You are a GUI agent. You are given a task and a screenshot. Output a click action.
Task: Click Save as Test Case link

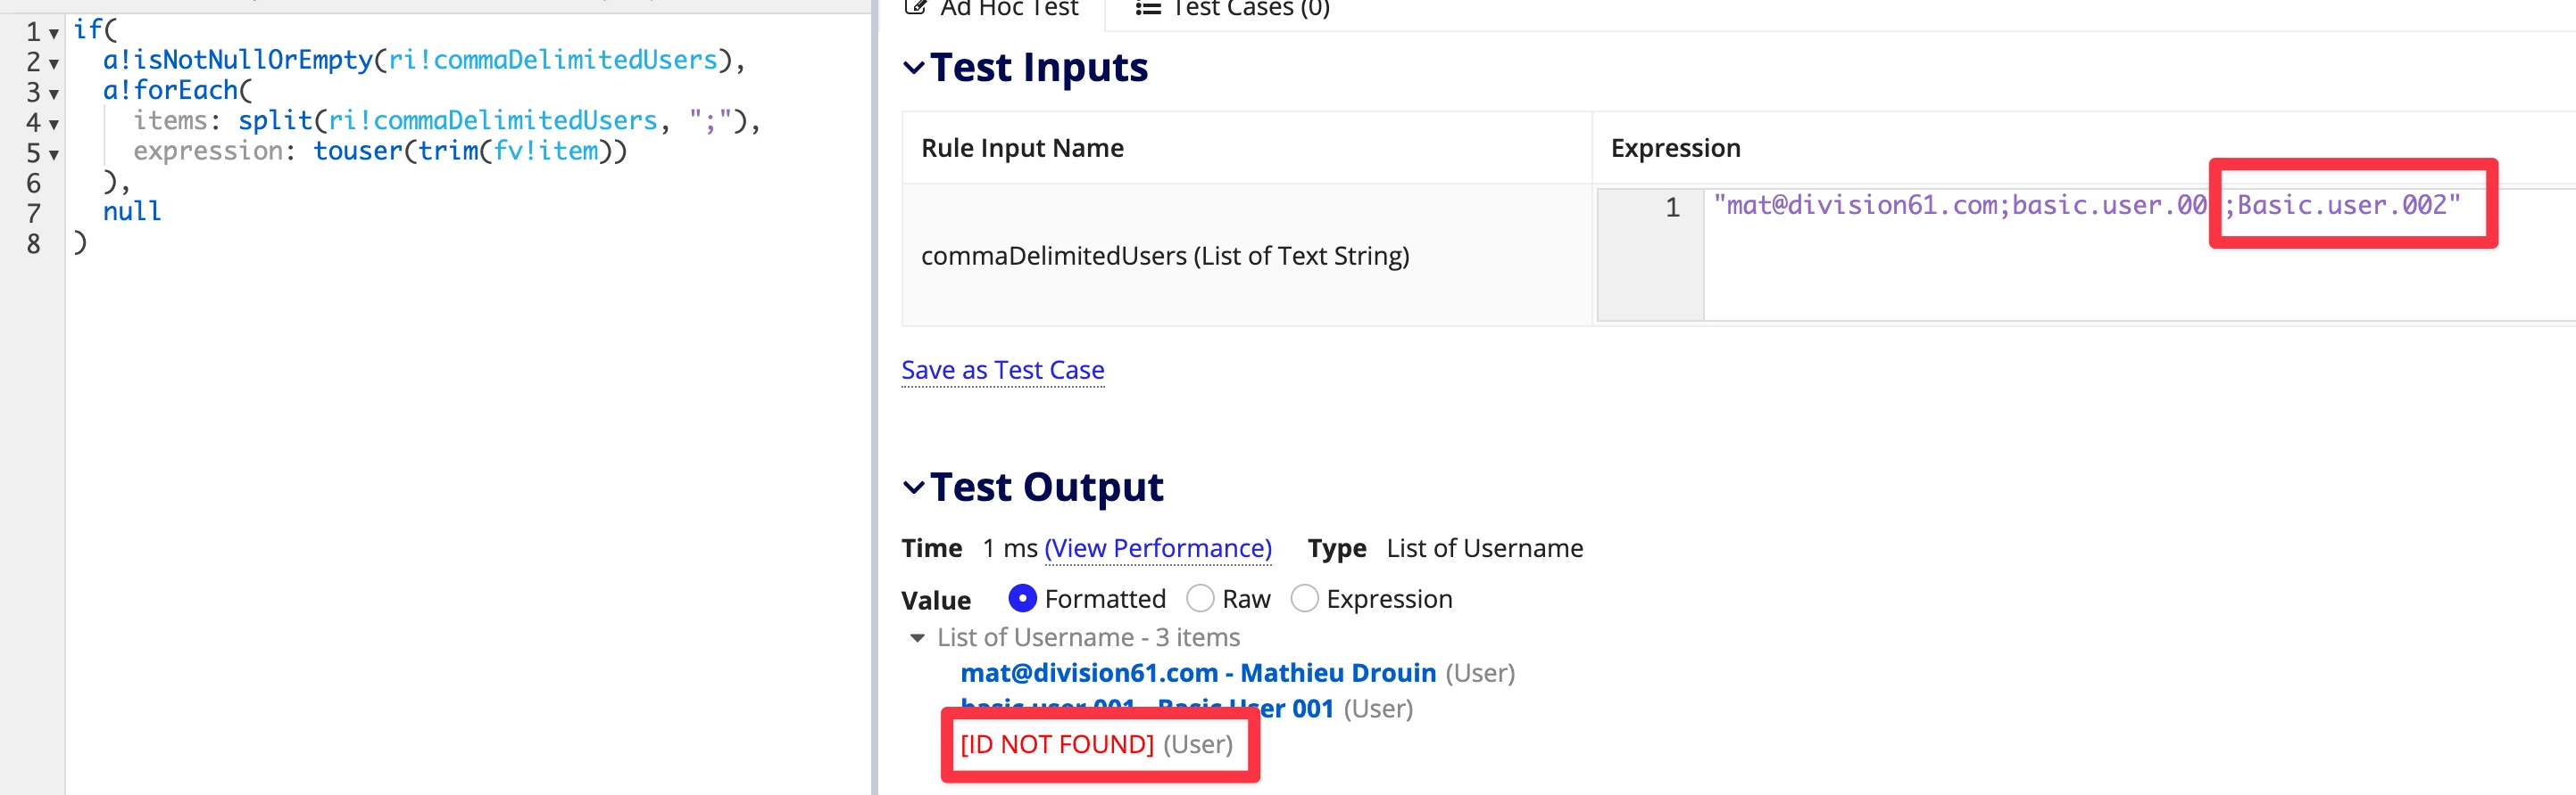pyautogui.click(x=1003, y=370)
